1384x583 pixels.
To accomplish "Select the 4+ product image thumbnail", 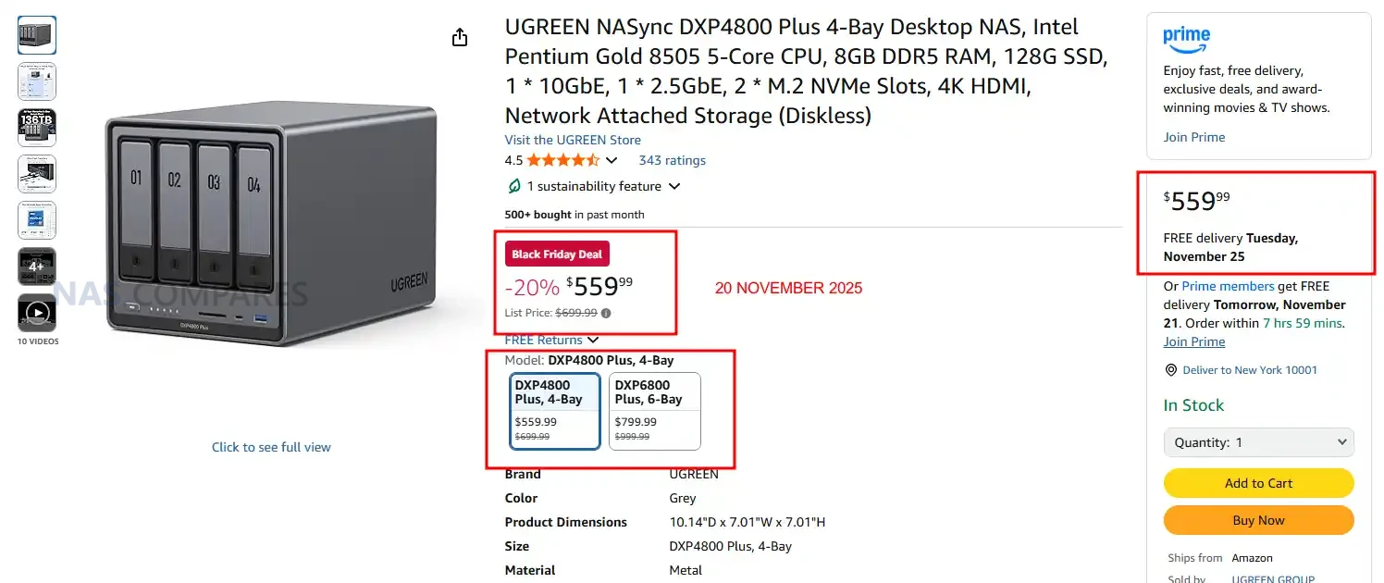I will click(x=37, y=267).
